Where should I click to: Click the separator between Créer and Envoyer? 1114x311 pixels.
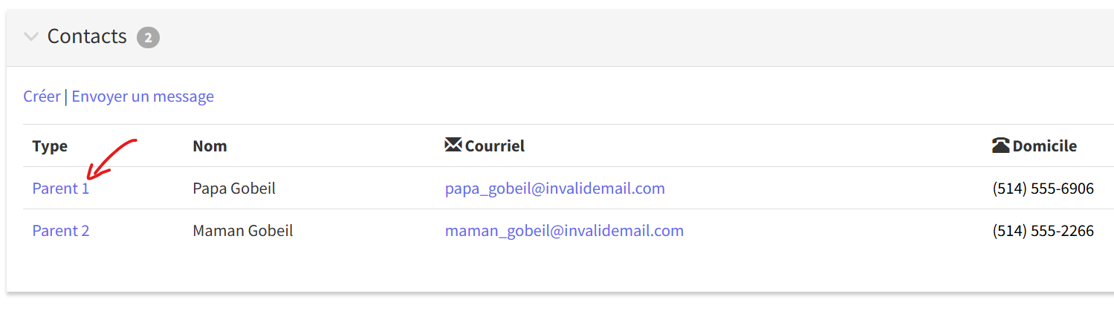pyautogui.click(x=66, y=96)
